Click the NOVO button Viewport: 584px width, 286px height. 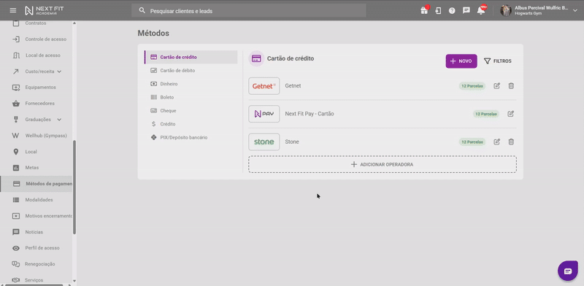461,61
